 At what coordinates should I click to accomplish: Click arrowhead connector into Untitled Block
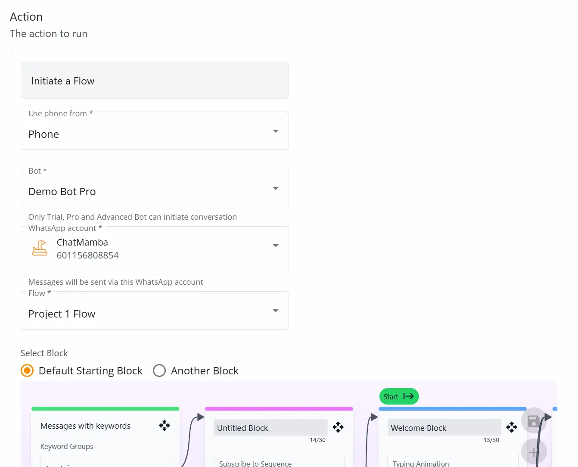[200, 417]
